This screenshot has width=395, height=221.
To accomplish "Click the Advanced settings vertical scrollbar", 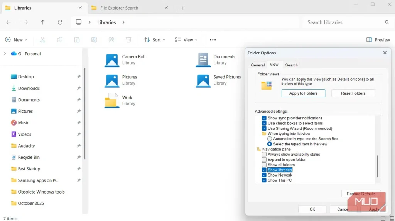I will tap(378, 165).
